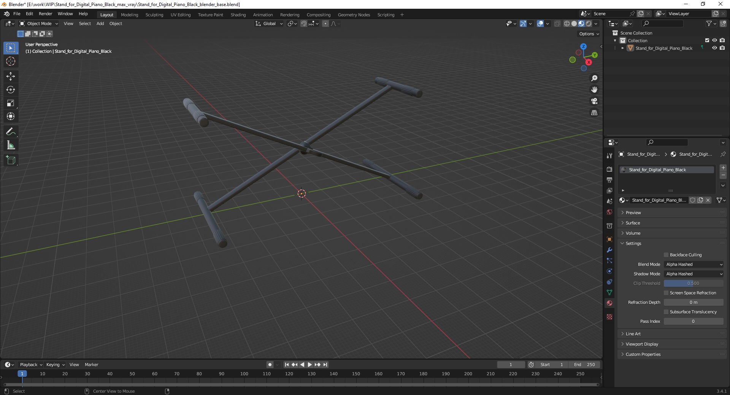Select the Transform tool
Screen dimensions: 730x395
(11, 116)
